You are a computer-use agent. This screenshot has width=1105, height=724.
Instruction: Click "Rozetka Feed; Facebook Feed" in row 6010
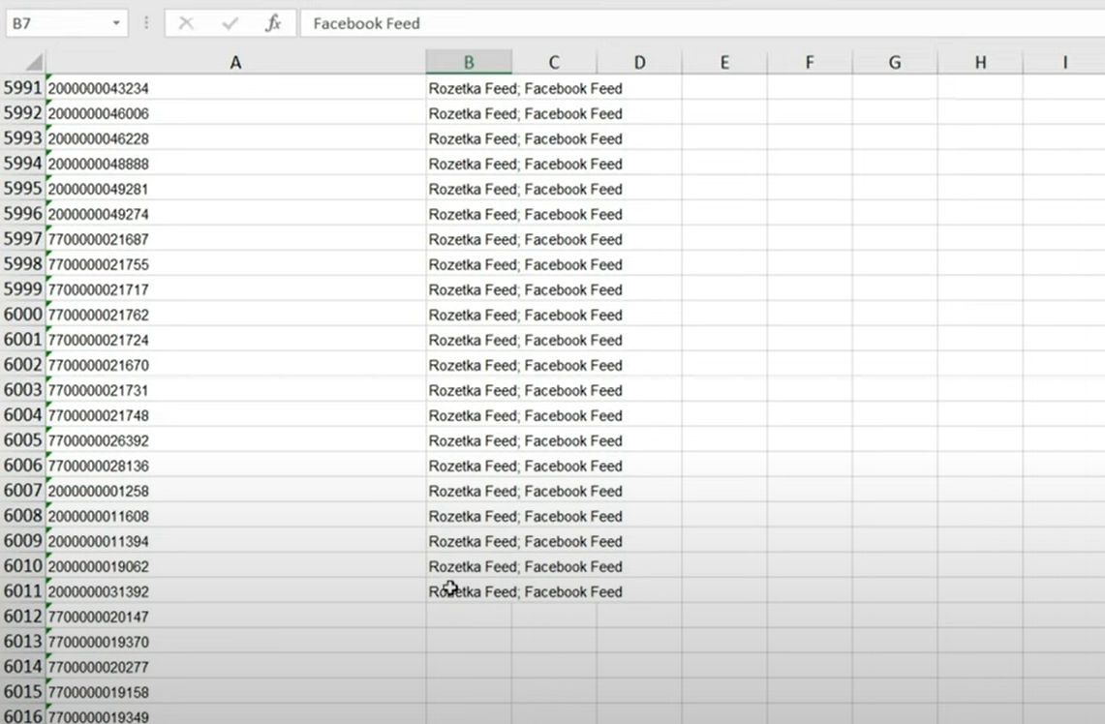[525, 566]
